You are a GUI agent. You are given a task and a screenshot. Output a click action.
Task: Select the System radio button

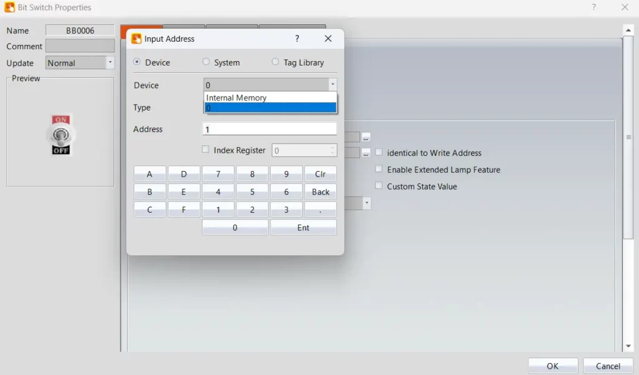[x=207, y=62]
